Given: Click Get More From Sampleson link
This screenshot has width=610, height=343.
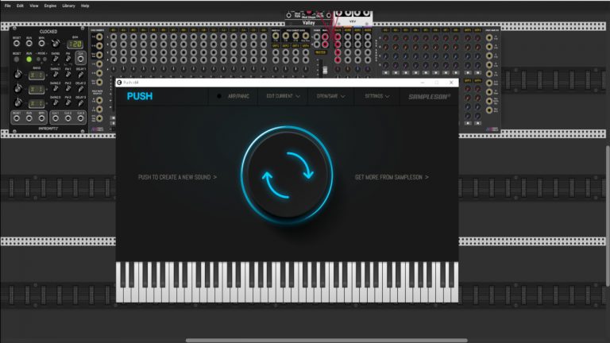Looking at the screenshot, I should (x=392, y=177).
